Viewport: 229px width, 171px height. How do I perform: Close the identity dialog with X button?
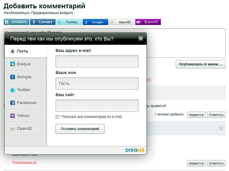click(x=141, y=39)
